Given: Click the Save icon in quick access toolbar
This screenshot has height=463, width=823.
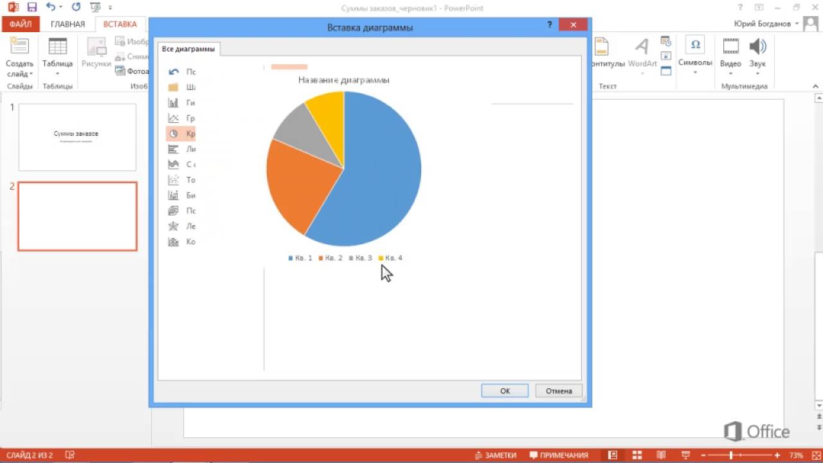Looking at the screenshot, I should (x=32, y=8).
